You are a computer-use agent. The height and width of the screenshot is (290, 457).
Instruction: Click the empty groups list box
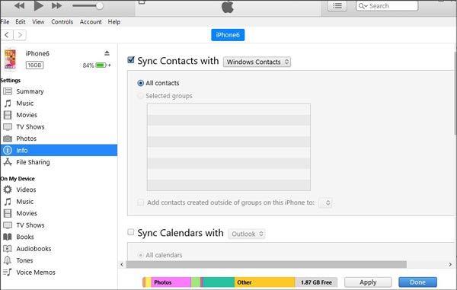pyautogui.click(x=228, y=148)
